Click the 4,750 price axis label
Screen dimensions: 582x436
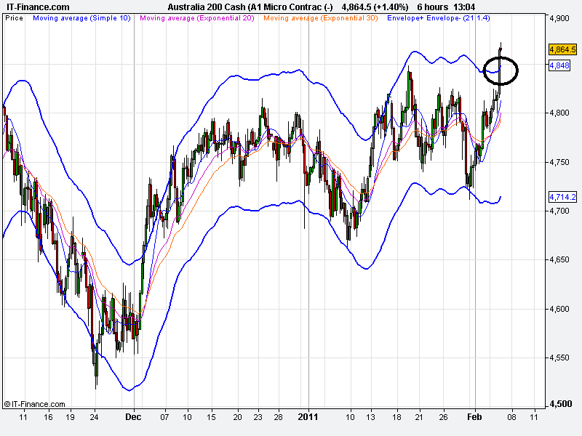559,162
